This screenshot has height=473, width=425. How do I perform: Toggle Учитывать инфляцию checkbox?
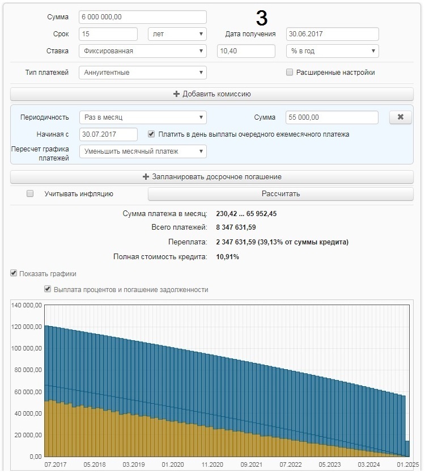[30, 194]
